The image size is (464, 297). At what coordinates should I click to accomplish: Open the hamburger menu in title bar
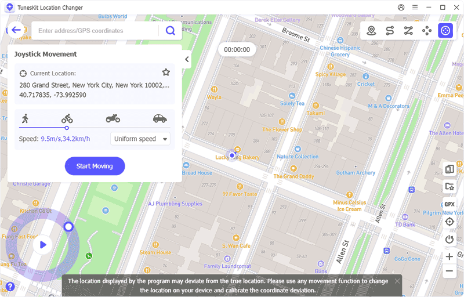point(415,8)
